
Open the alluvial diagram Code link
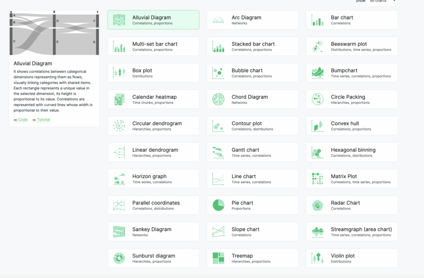click(x=21, y=120)
